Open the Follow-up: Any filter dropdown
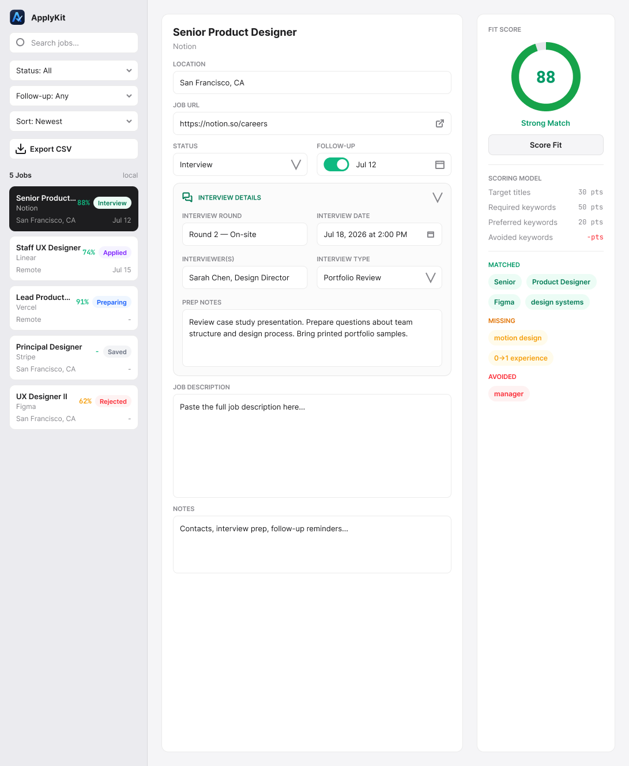 pos(74,96)
